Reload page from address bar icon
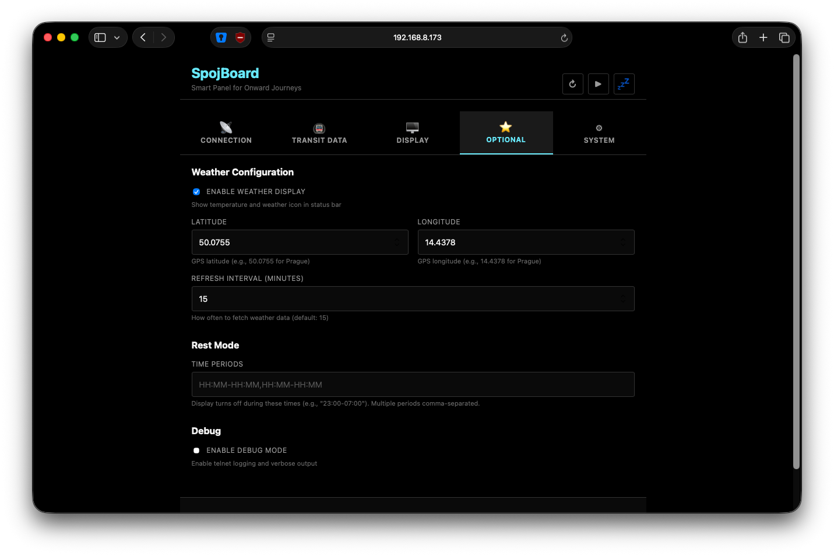Screen dimensions: 834x556 tap(564, 38)
